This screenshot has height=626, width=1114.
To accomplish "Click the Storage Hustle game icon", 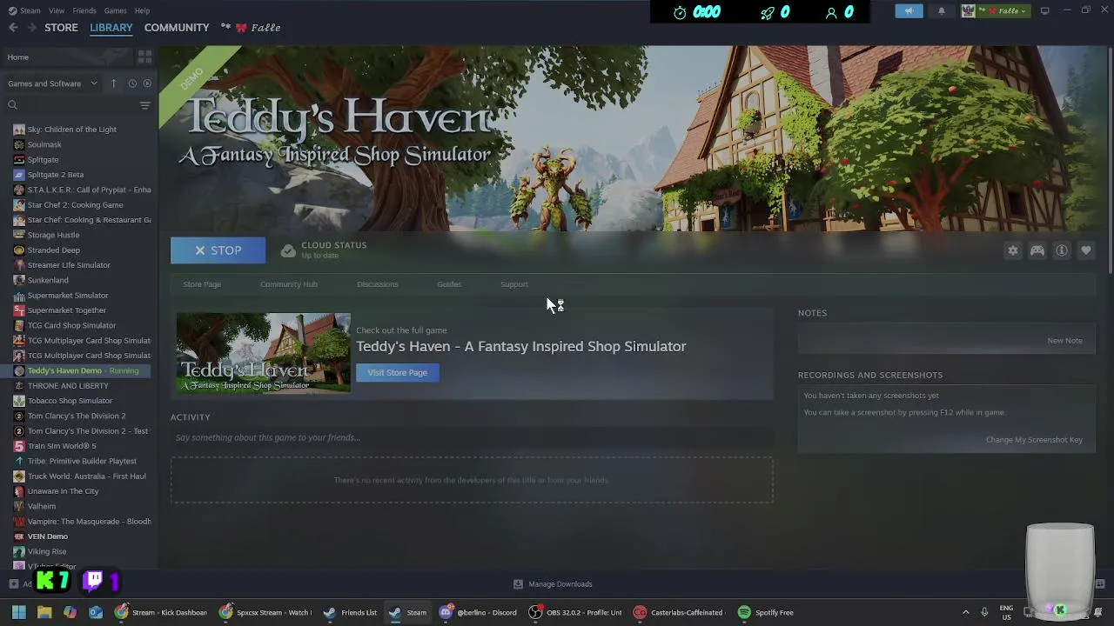I will pyautogui.click(x=19, y=235).
